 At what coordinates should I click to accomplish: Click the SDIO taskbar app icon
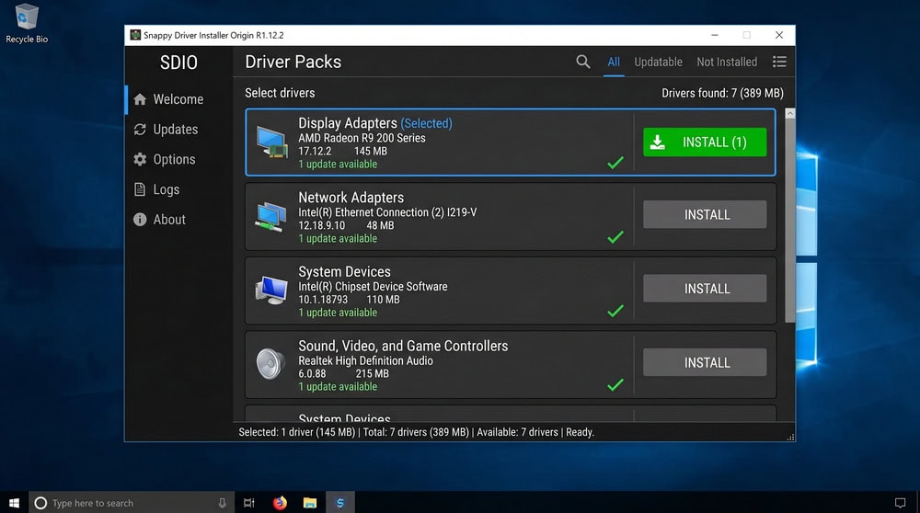[340, 503]
